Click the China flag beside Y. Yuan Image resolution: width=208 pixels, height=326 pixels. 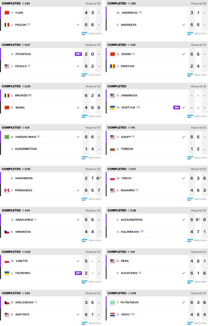pyautogui.click(x=7, y=13)
